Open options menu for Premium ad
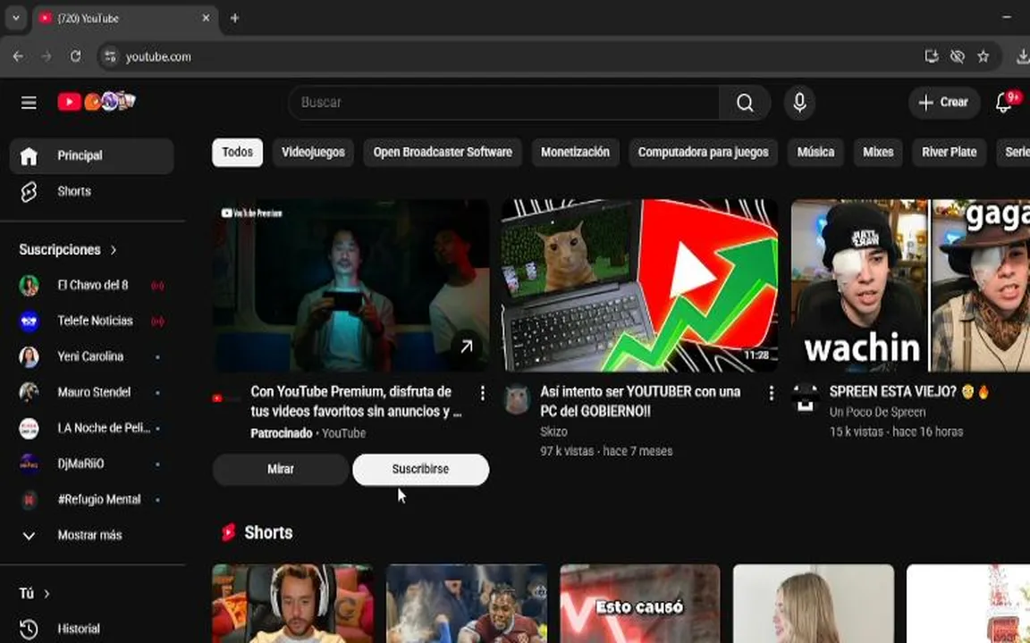This screenshot has height=643, width=1030. 482,393
